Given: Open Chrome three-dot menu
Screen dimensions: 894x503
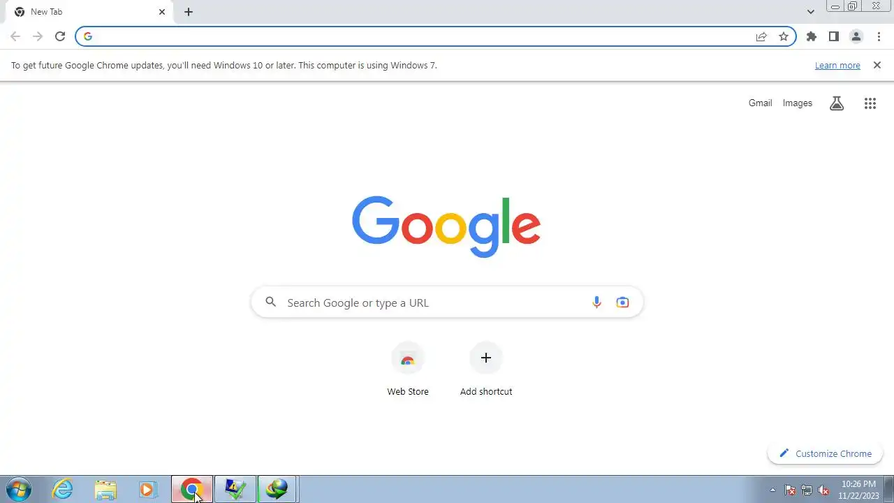Looking at the screenshot, I should pyautogui.click(x=879, y=36).
